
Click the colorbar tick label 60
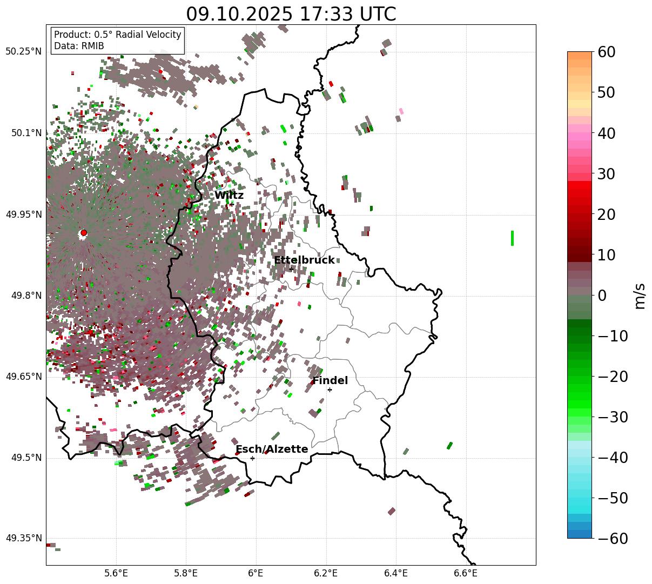click(x=606, y=52)
